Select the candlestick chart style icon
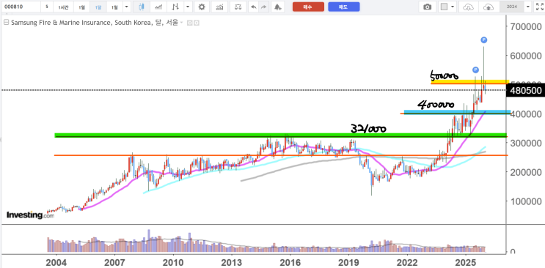 click(141, 7)
